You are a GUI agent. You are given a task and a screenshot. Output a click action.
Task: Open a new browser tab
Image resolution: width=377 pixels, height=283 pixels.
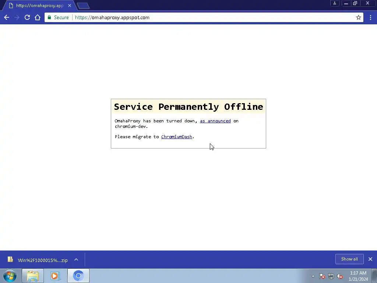tap(84, 6)
